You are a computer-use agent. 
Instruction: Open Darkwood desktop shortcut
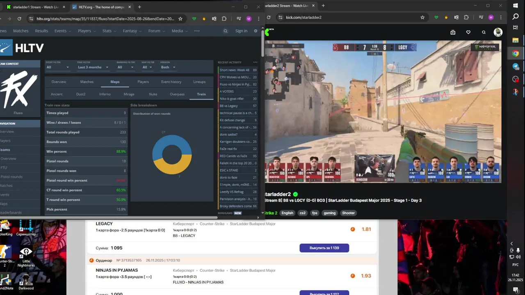[x=26, y=281]
